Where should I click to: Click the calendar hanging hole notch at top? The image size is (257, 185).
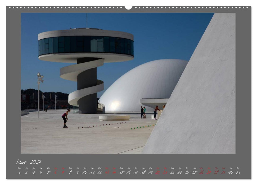129,7
